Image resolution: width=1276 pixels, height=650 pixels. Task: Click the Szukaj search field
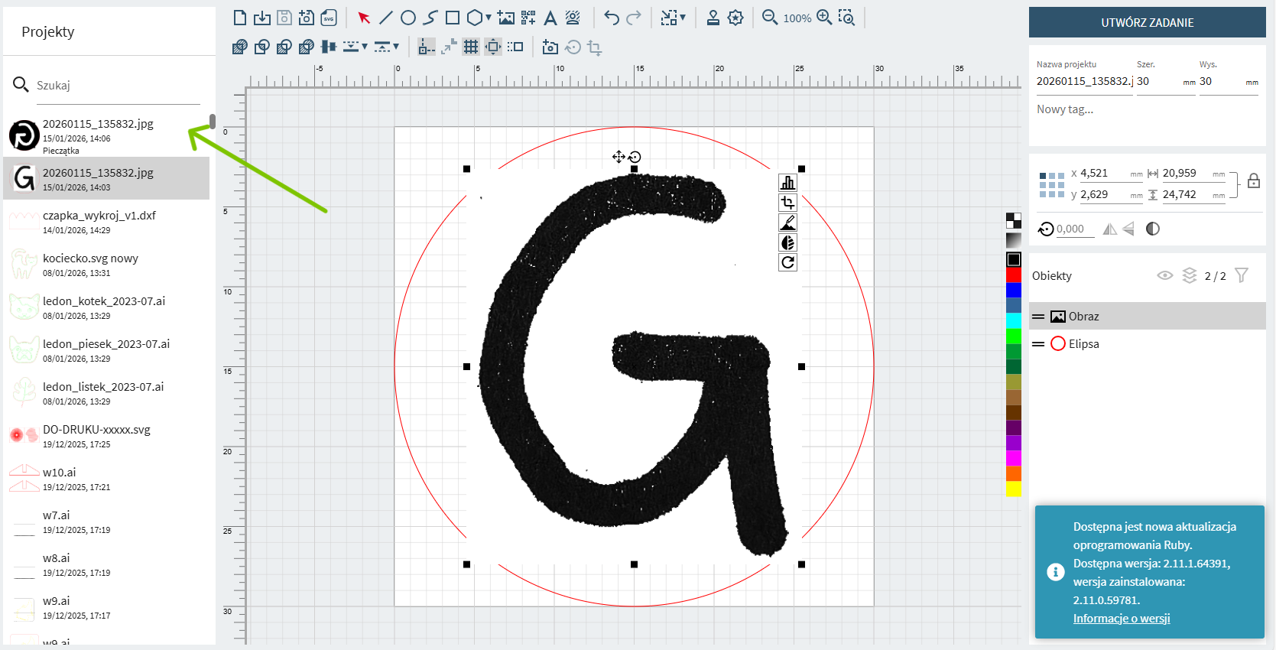115,86
